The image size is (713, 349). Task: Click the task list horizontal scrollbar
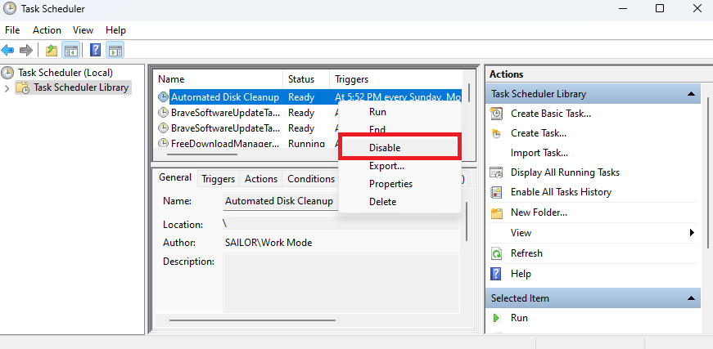point(202,154)
